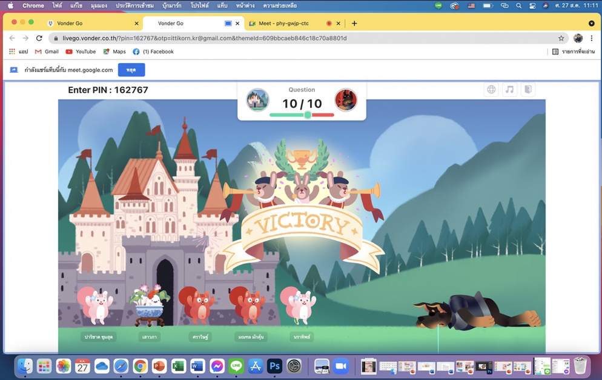
Task: Open Launchpad from the dock
Action: pyautogui.click(x=44, y=366)
